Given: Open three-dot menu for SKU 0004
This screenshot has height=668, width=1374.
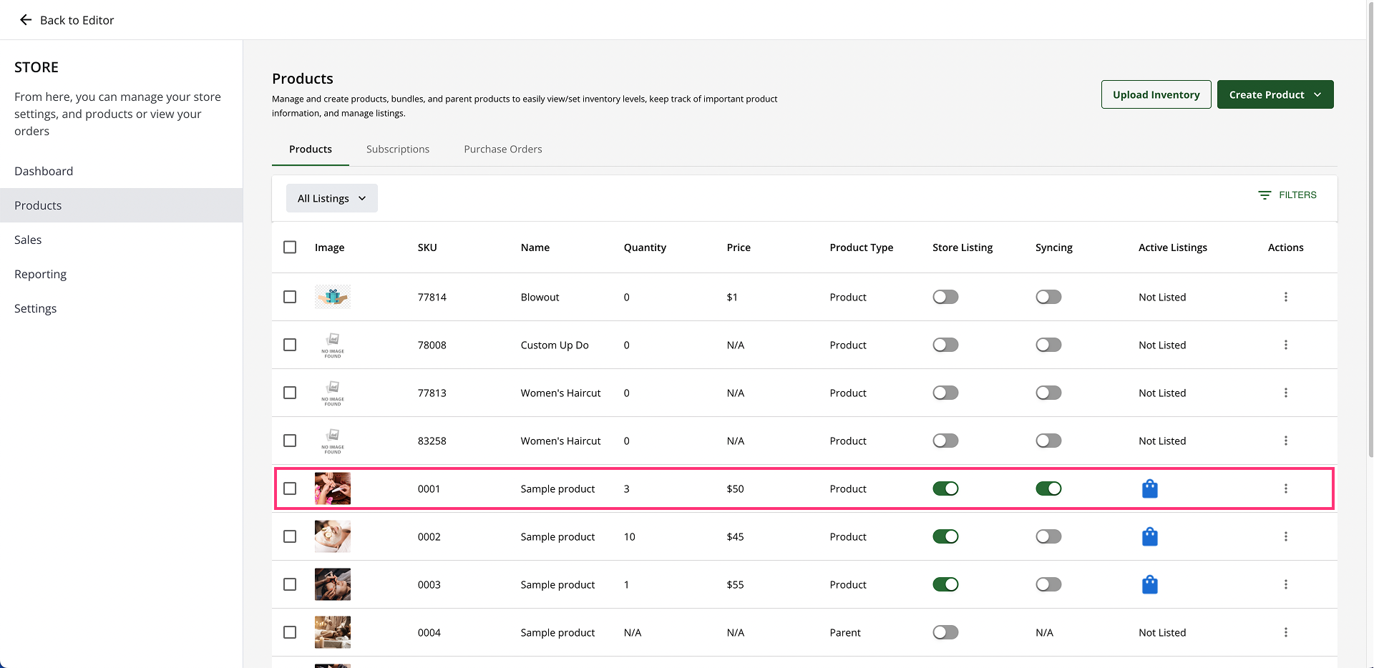Looking at the screenshot, I should 1285,632.
